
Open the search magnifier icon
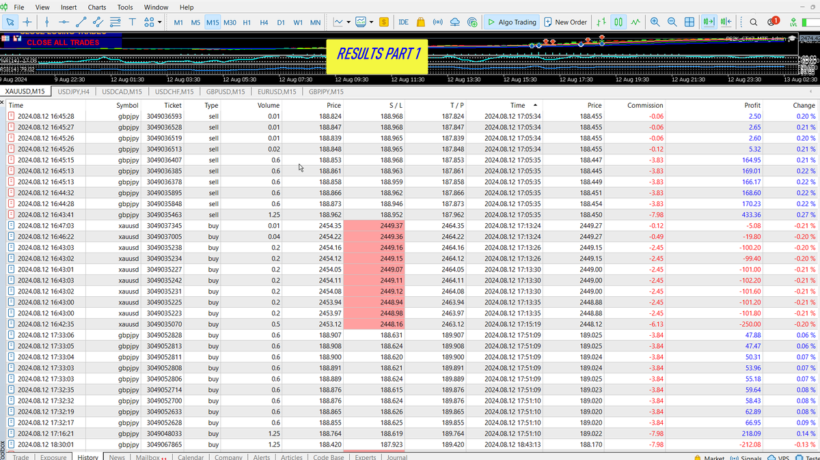click(753, 22)
